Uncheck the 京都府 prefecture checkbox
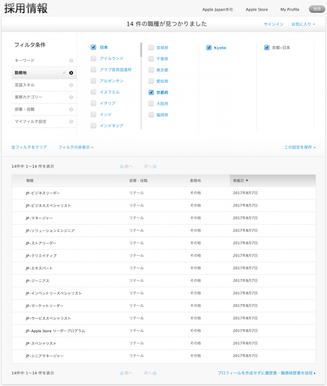This screenshot has width=327, height=386. (x=151, y=92)
